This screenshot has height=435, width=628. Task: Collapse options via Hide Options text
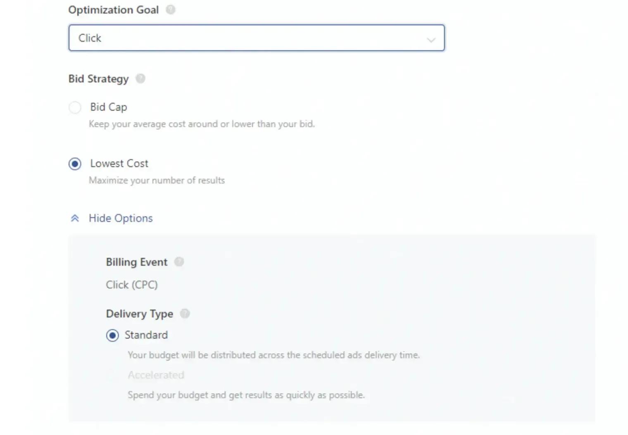[x=121, y=218]
